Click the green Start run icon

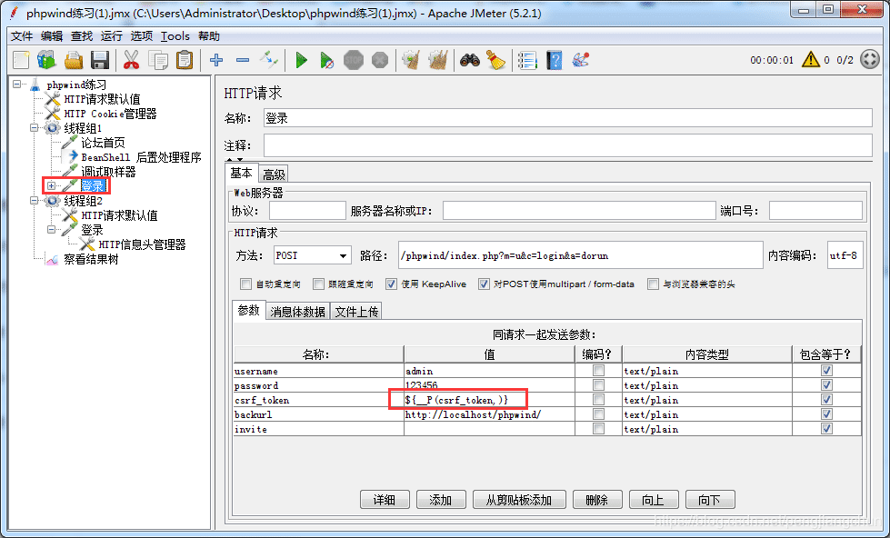pyautogui.click(x=301, y=61)
